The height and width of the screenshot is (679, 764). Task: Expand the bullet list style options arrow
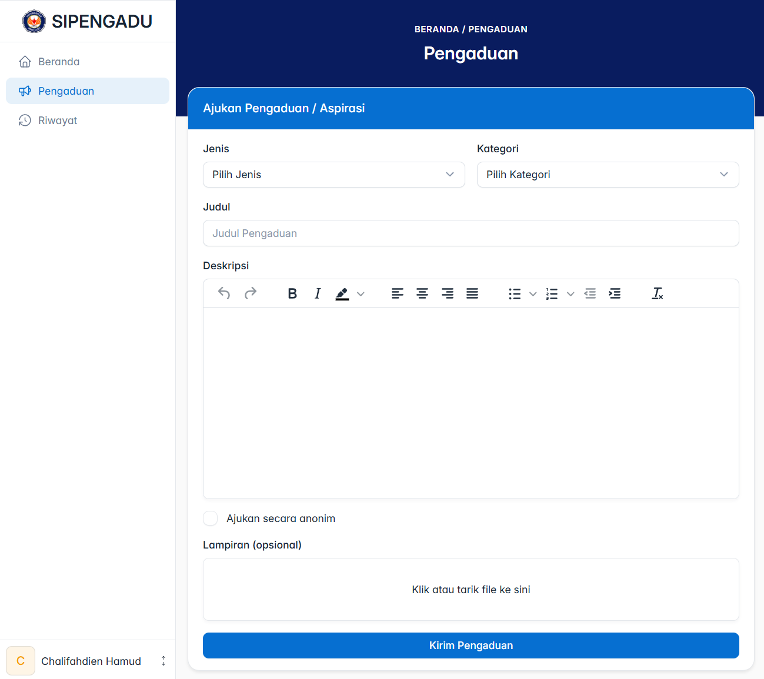coord(533,294)
